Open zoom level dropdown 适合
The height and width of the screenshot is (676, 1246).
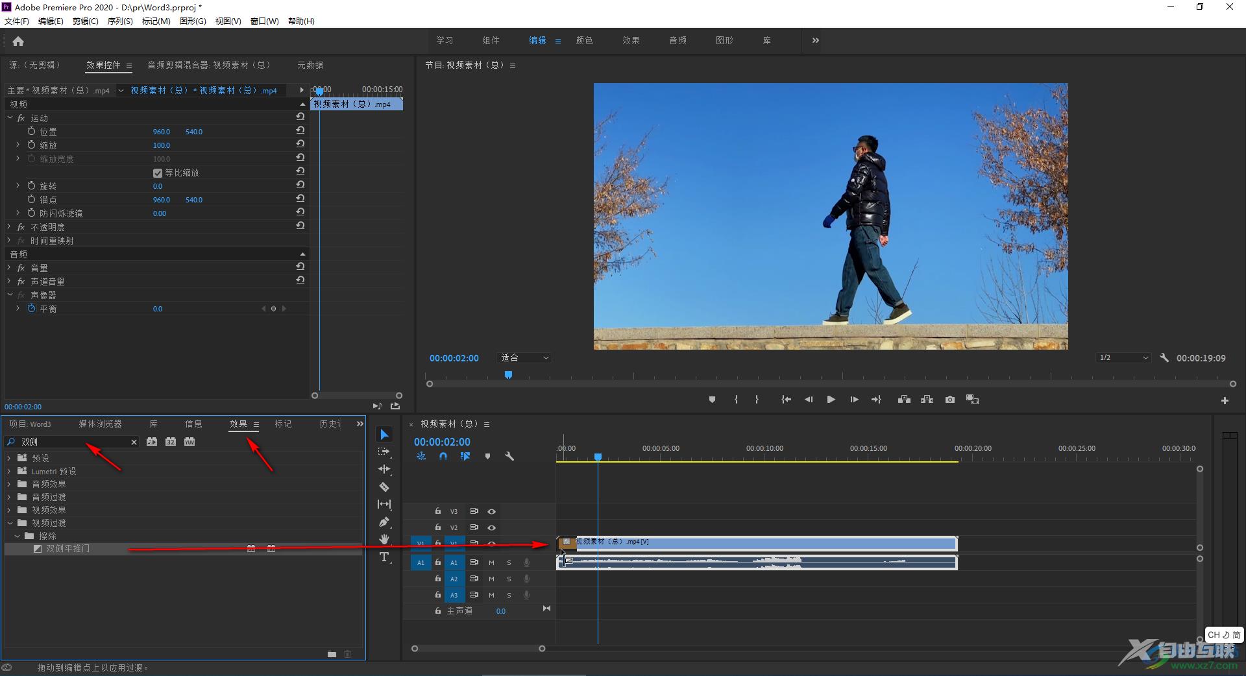(524, 358)
